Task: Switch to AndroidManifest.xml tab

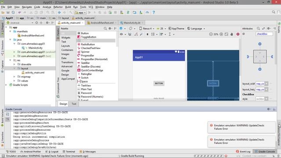Action: (x=102, y=23)
